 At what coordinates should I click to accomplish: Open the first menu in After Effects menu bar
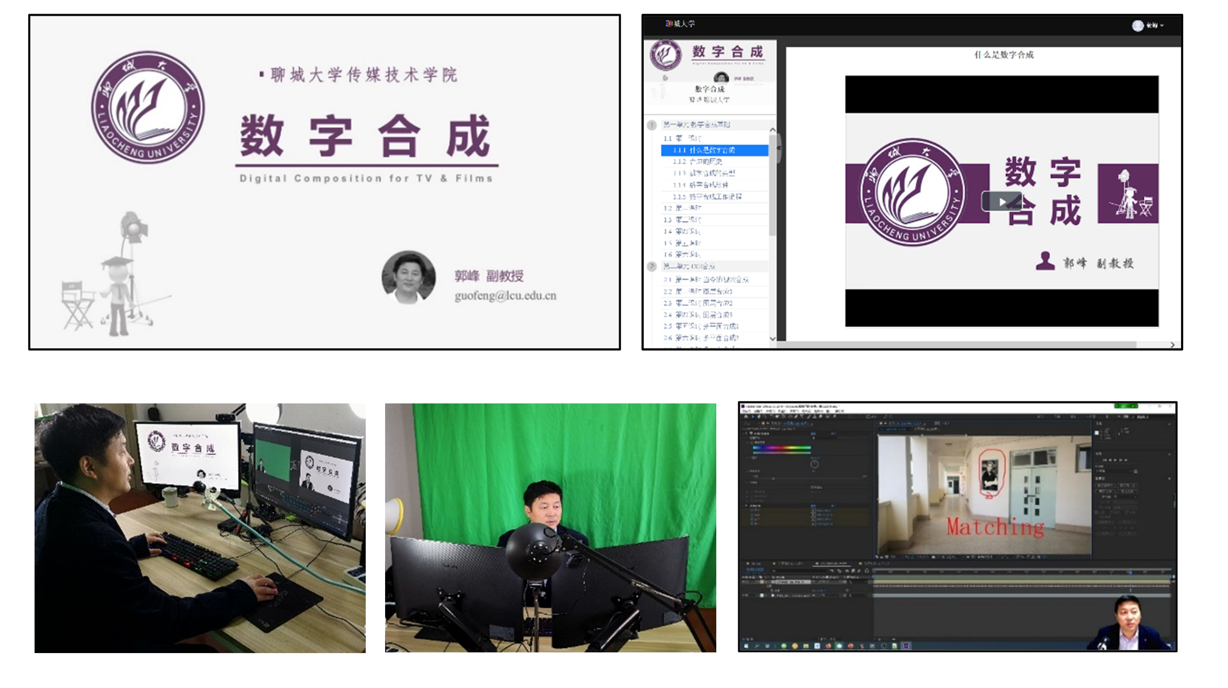click(747, 411)
